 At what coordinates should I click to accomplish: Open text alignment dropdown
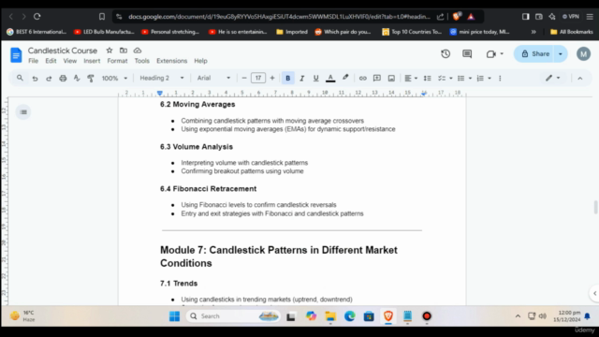tap(411, 79)
